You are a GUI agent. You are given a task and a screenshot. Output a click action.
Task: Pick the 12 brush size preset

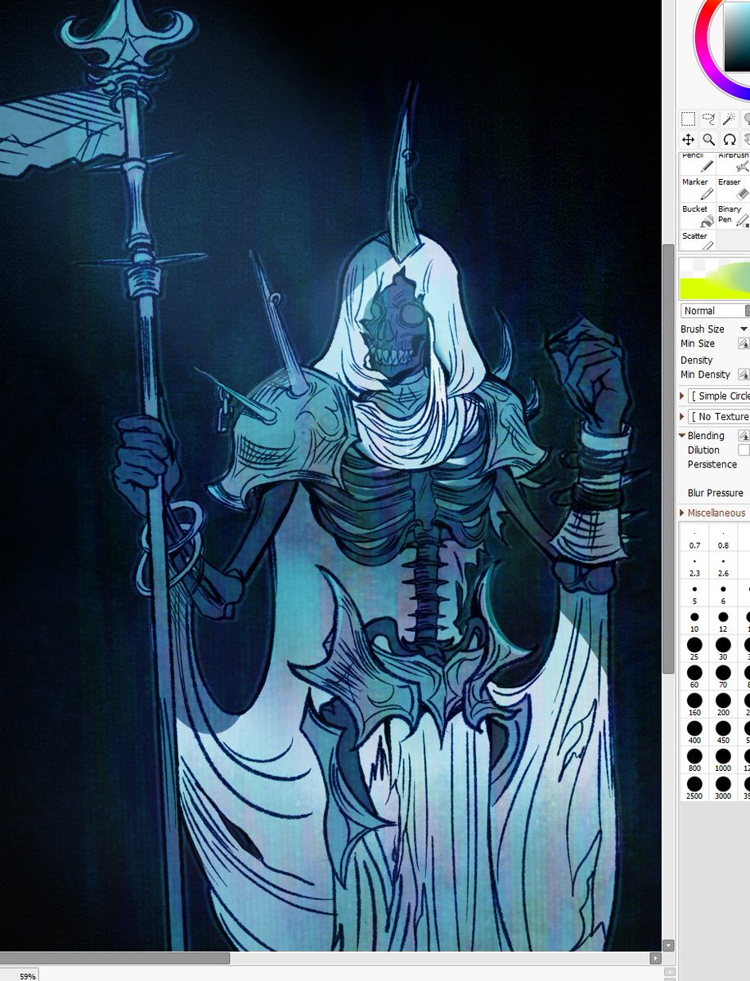[x=723, y=622]
